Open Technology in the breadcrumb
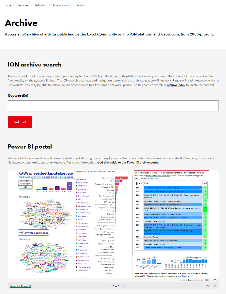Screen dimensions: 226x294 pyautogui.click(x=41, y=5)
